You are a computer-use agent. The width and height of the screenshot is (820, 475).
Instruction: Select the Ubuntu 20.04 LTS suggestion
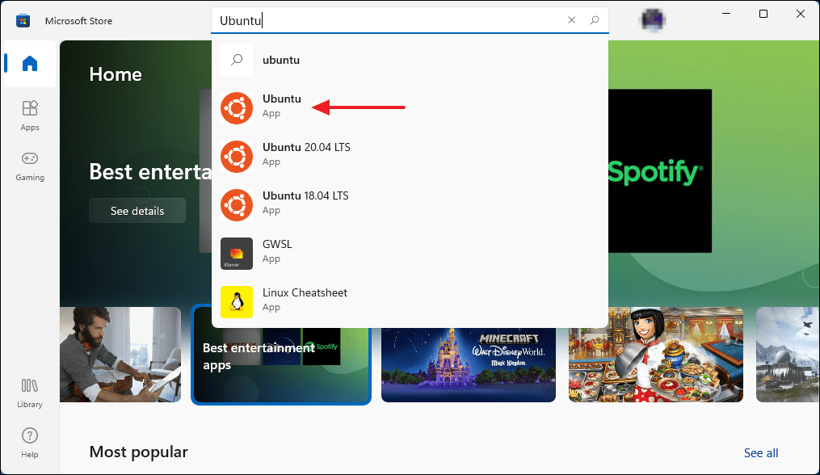pyautogui.click(x=307, y=154)
